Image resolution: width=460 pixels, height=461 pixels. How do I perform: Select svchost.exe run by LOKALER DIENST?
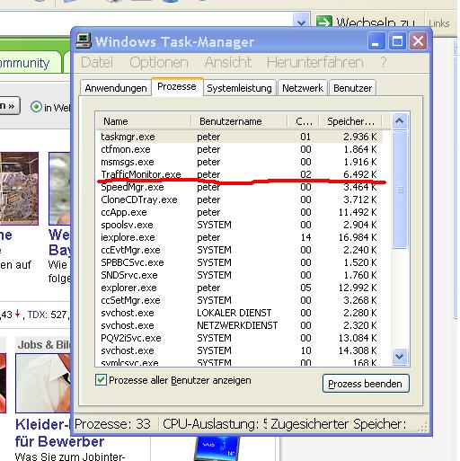click(239, 313)
